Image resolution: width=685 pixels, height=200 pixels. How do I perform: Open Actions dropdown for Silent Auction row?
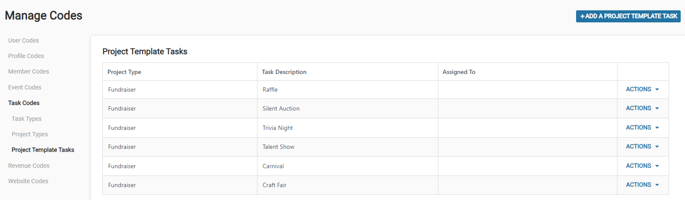[642, 108]
